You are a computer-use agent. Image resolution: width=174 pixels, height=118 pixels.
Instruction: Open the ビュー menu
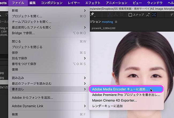137,3
